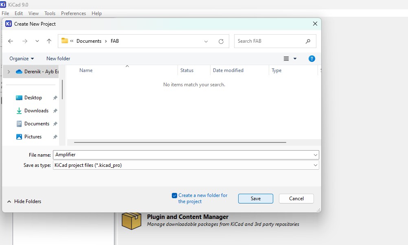Open the Tools menu in KiCad
This screenshot has width=408, height=245.
point(50,13)
